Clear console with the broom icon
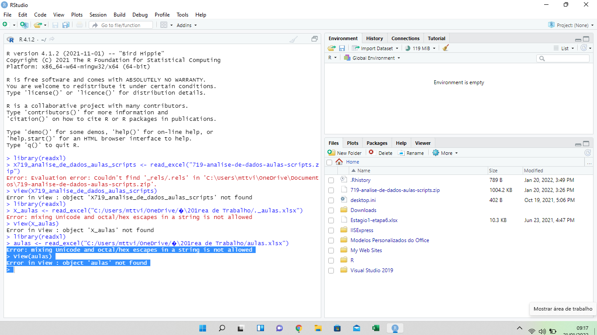The image size is (597, 335). click(294, 39)
